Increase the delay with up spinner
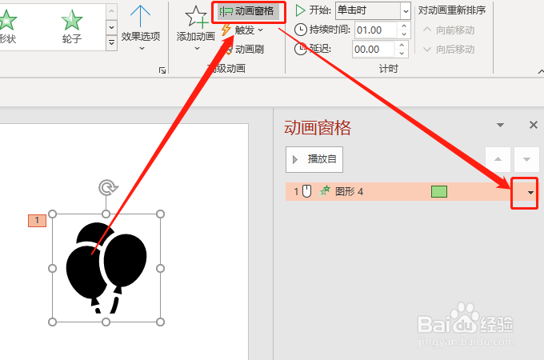This screenshot has height=360, width=544. pos(402,45)
